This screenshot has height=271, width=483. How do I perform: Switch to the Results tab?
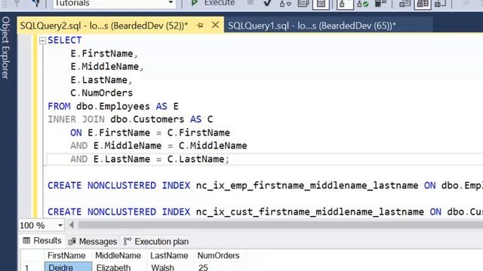[42, 241]
